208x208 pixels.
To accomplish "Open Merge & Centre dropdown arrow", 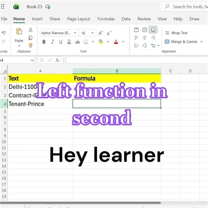I will pyautogui.click(x=201, y=42).
